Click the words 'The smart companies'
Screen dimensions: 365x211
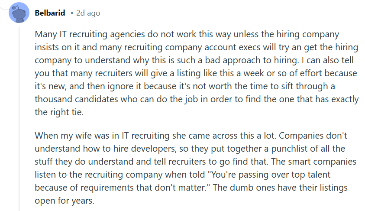click(x=313, y=162)
